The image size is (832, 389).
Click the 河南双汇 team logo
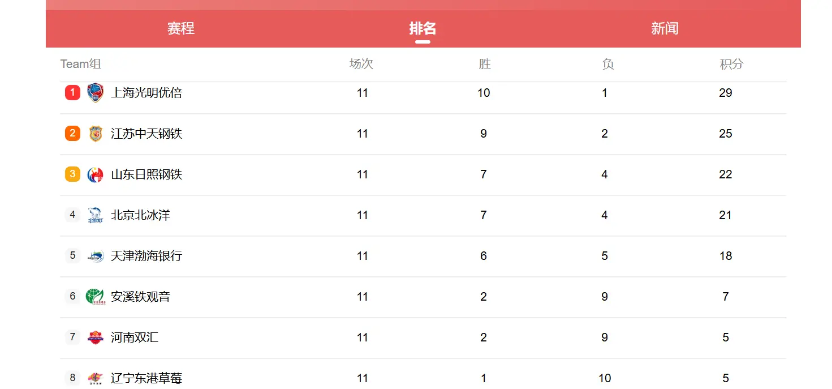tap(96, 337)
